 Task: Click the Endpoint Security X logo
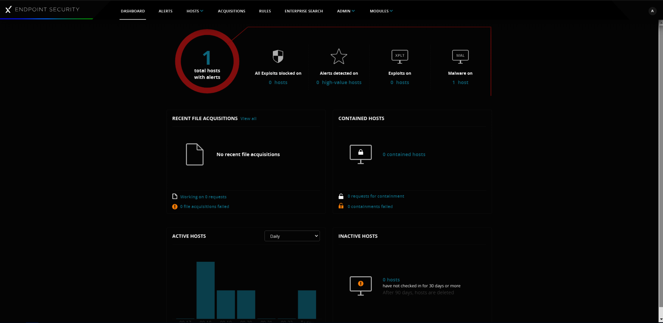(x=8, y=10)
